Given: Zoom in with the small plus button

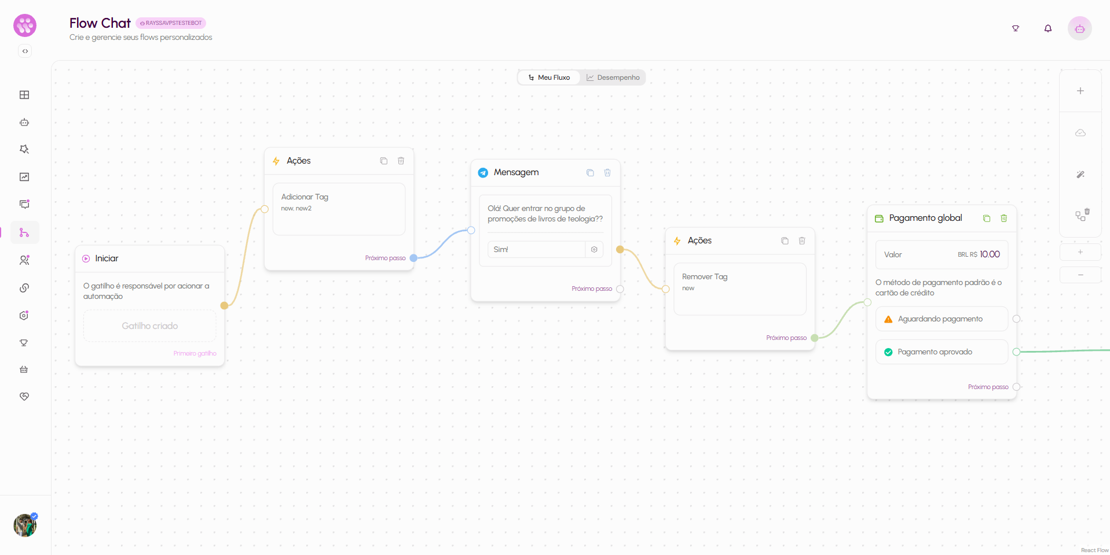Looking at the screenshot, I should (x=1080, y=252).
